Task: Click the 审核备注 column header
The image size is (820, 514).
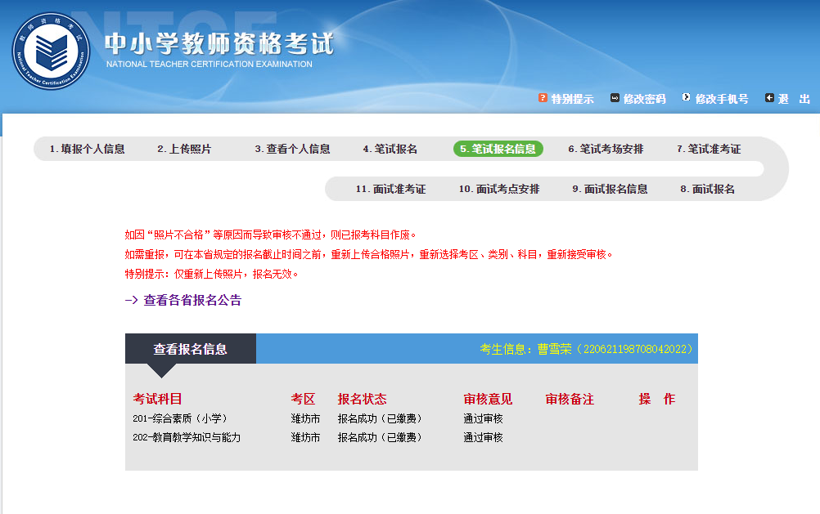Action: click(x=570, y=399)
